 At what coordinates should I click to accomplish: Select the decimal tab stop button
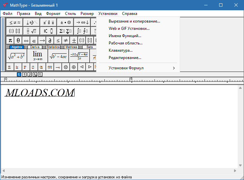click(40, 75)
